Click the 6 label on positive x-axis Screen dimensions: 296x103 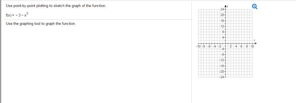point(242,46)
